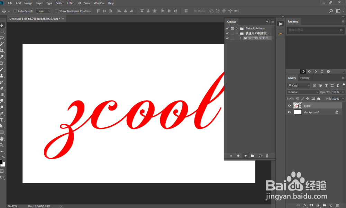This screenshot has height=208, width=346.
Task: Select the Rectangular Marquee tool
Action: (2, 31)
